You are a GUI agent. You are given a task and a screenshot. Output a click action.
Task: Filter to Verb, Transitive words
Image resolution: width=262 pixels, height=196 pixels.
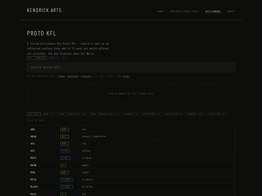(73, 114)
